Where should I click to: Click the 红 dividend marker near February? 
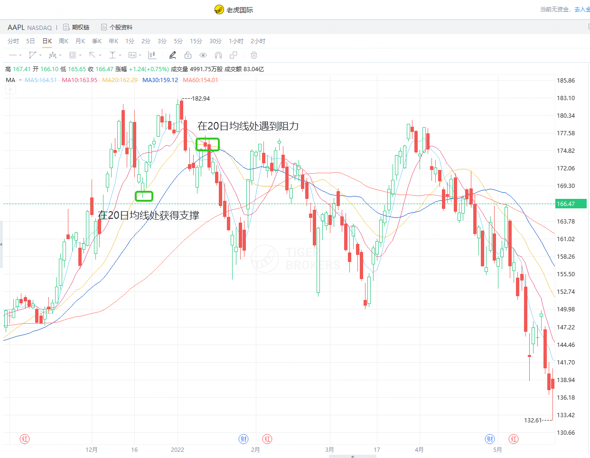click(267, 439)
